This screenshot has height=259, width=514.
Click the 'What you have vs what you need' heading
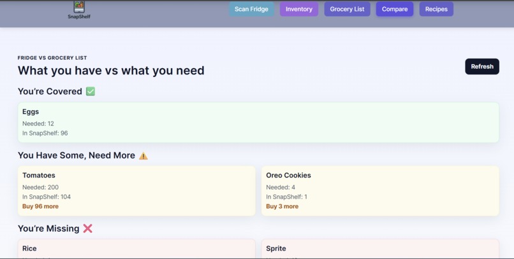coord(111,71)
